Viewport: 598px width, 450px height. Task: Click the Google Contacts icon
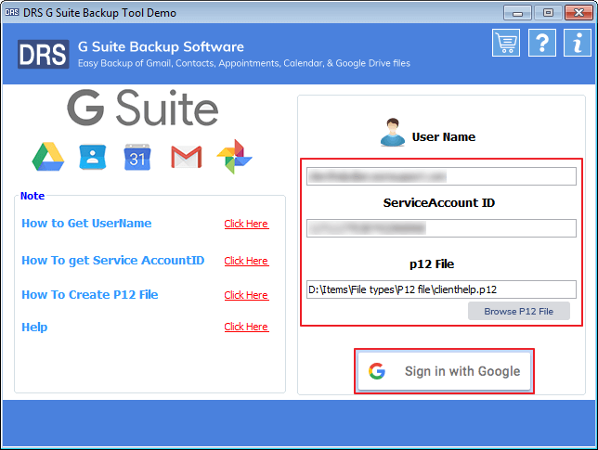tap(92, 157)
